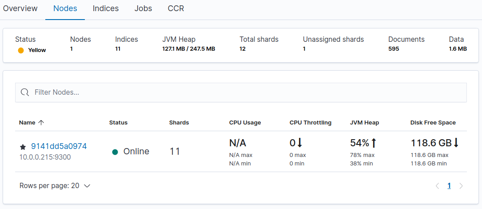Click the master node star icon
This screenshot has width=482, height=209.
point(23,147)
